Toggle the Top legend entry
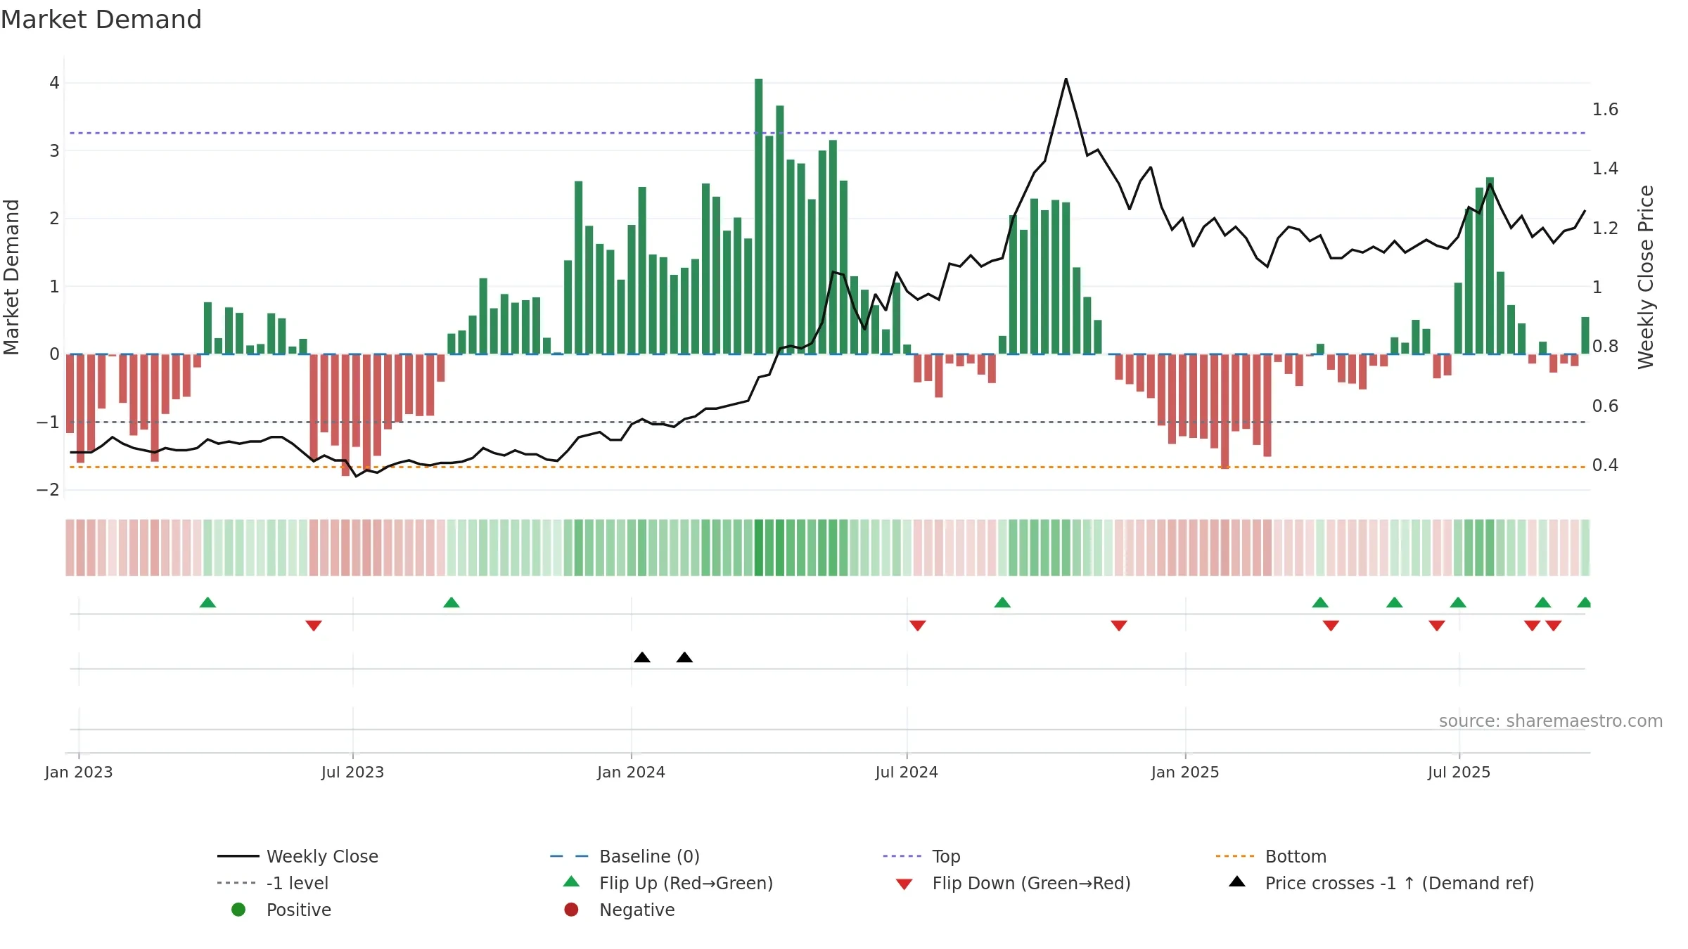The image size is (1688, 949). coord(921,856)
